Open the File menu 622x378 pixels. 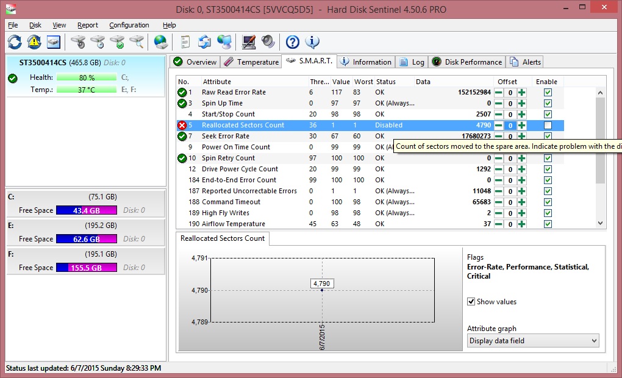13,25
